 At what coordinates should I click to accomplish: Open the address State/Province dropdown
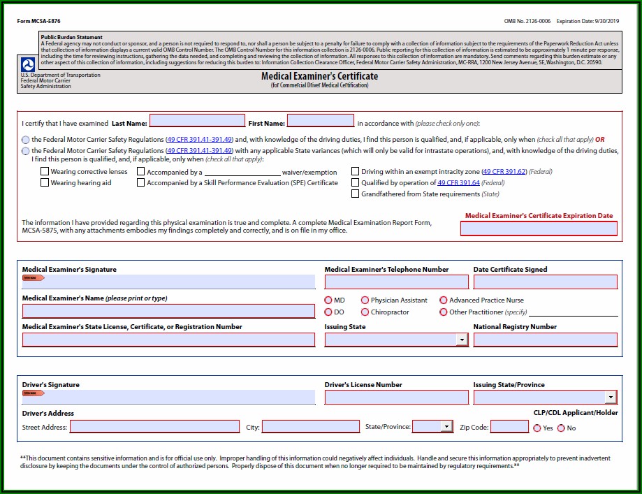point(446,427)
